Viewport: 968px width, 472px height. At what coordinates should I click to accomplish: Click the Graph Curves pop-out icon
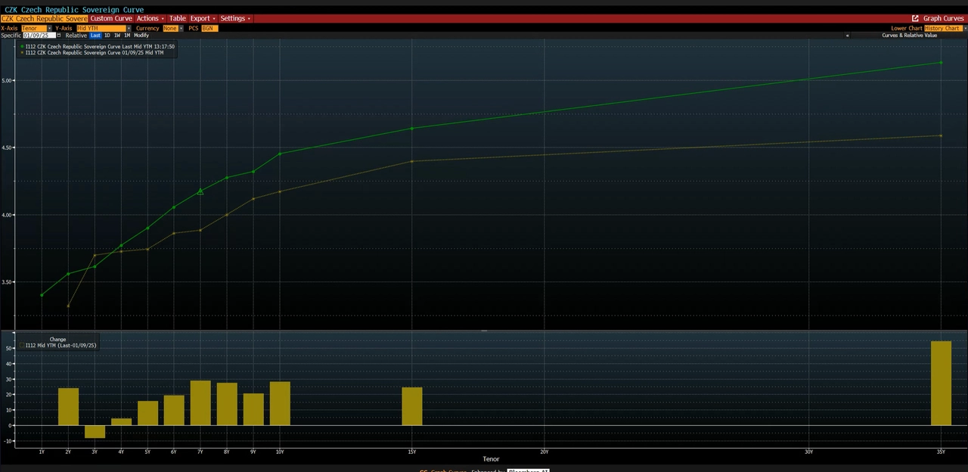(915, 18)
